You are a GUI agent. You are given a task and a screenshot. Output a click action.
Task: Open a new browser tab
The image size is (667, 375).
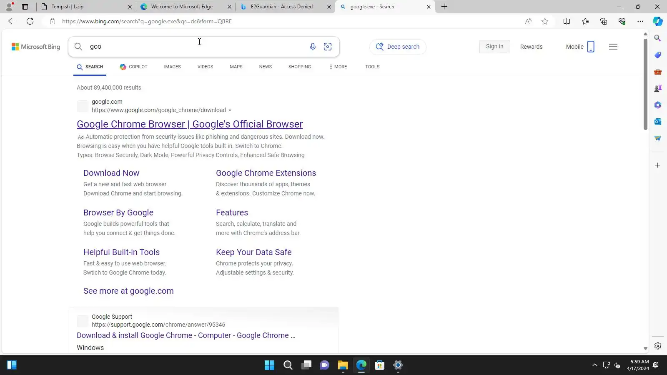(x=444, y=7)
